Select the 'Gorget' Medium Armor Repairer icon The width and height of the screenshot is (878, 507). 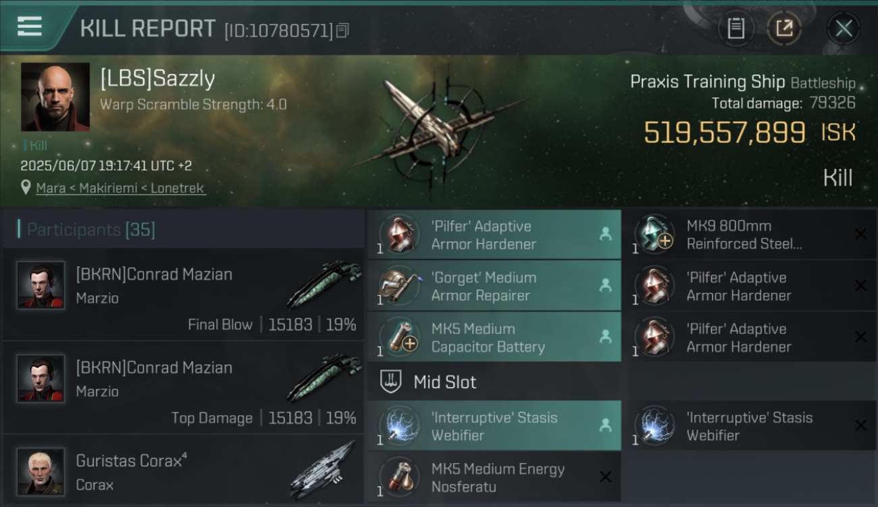398,286
